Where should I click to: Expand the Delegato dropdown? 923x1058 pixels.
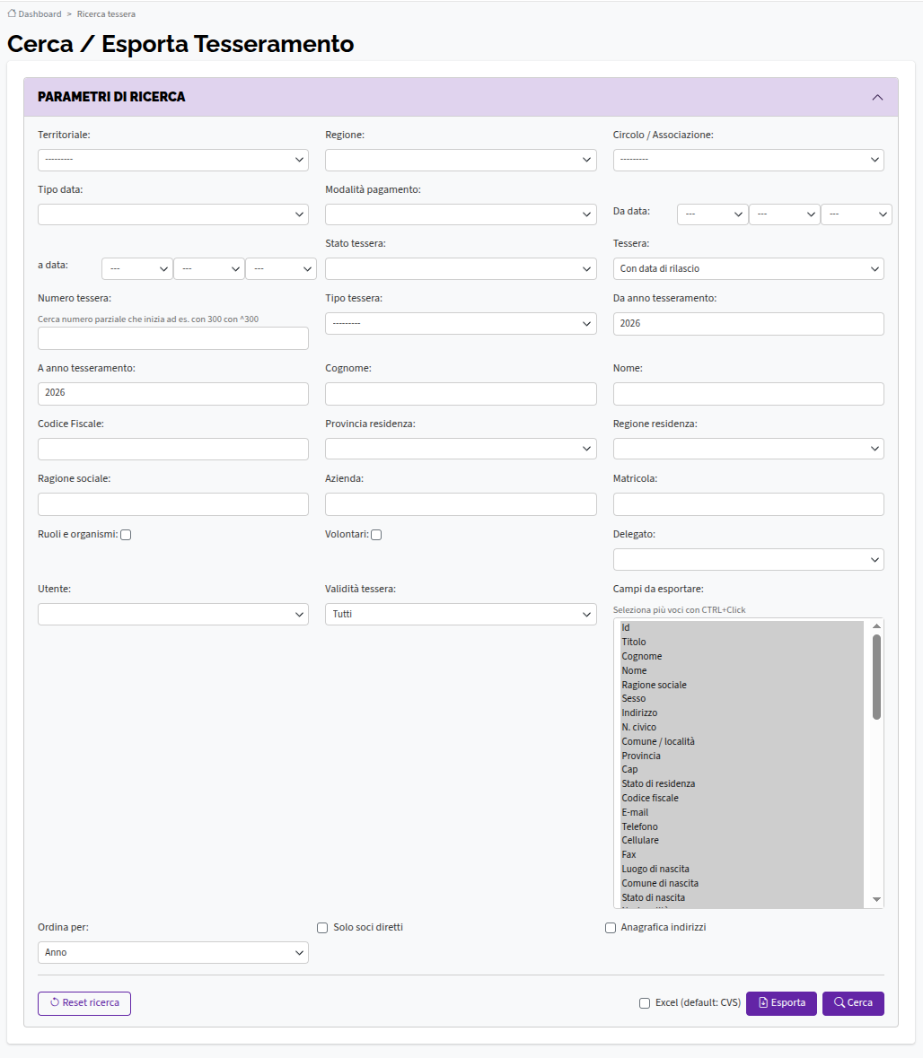(x=748, y=559)
